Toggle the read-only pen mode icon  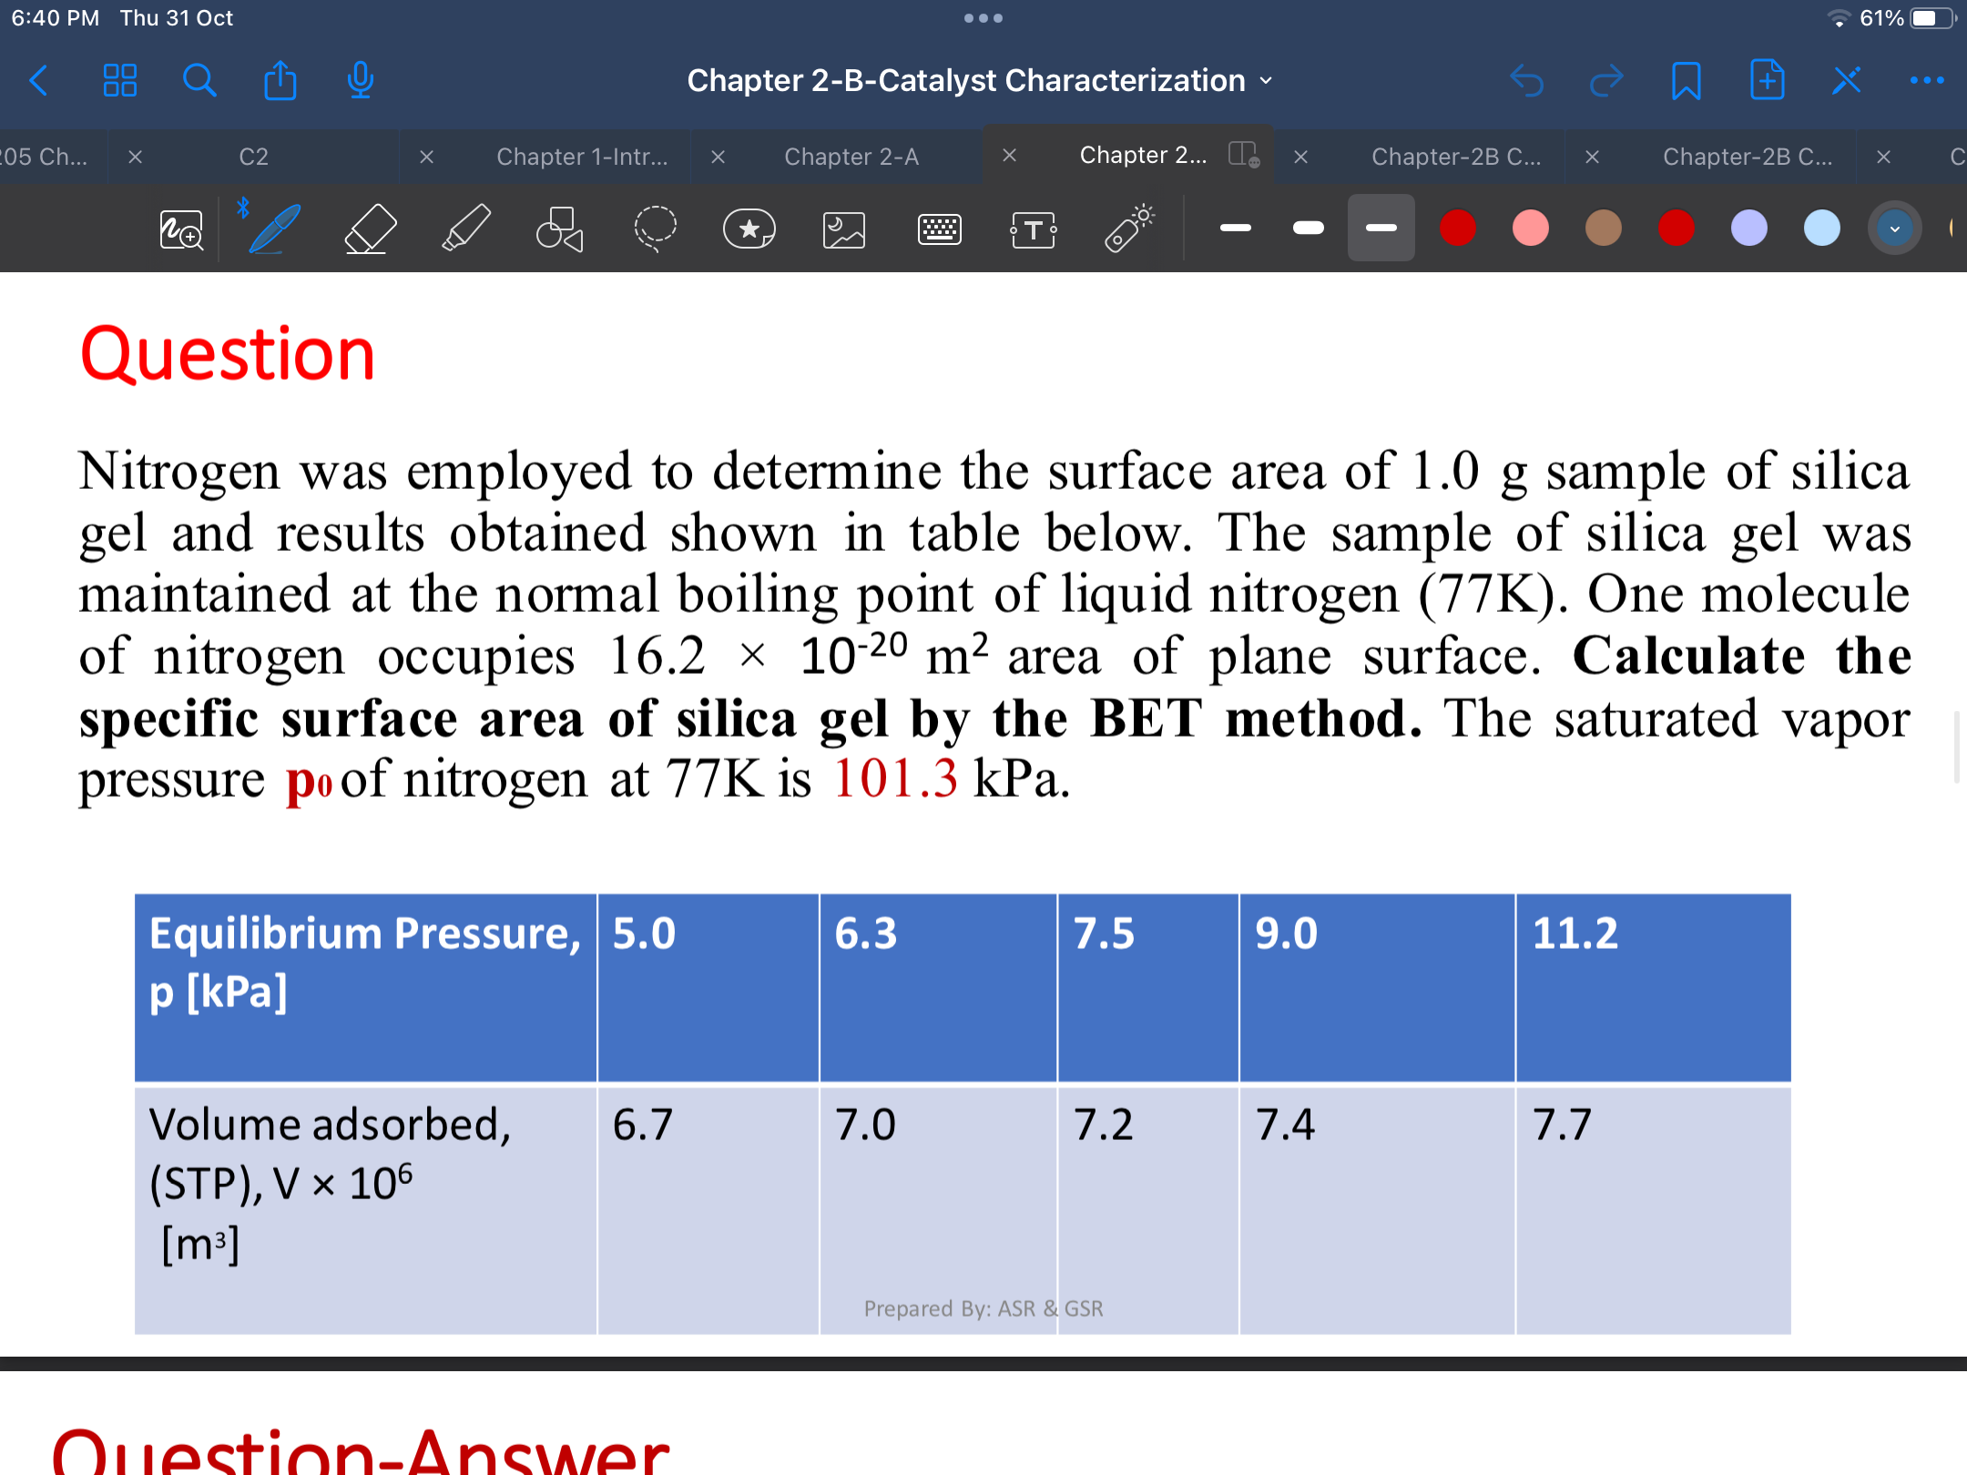[1847, 81]
